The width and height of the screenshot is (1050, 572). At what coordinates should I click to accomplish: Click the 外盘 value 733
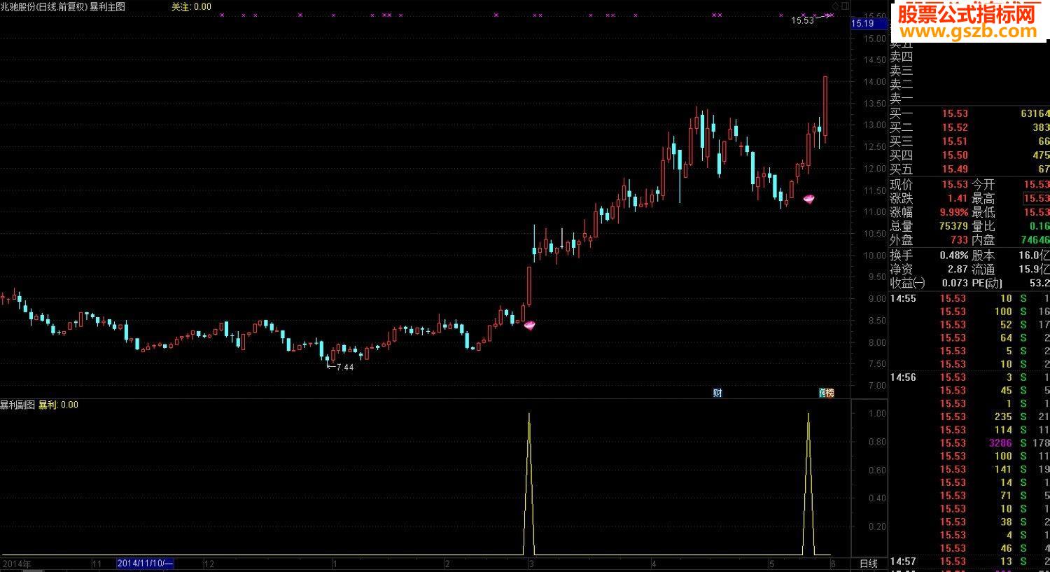point(960,240)
